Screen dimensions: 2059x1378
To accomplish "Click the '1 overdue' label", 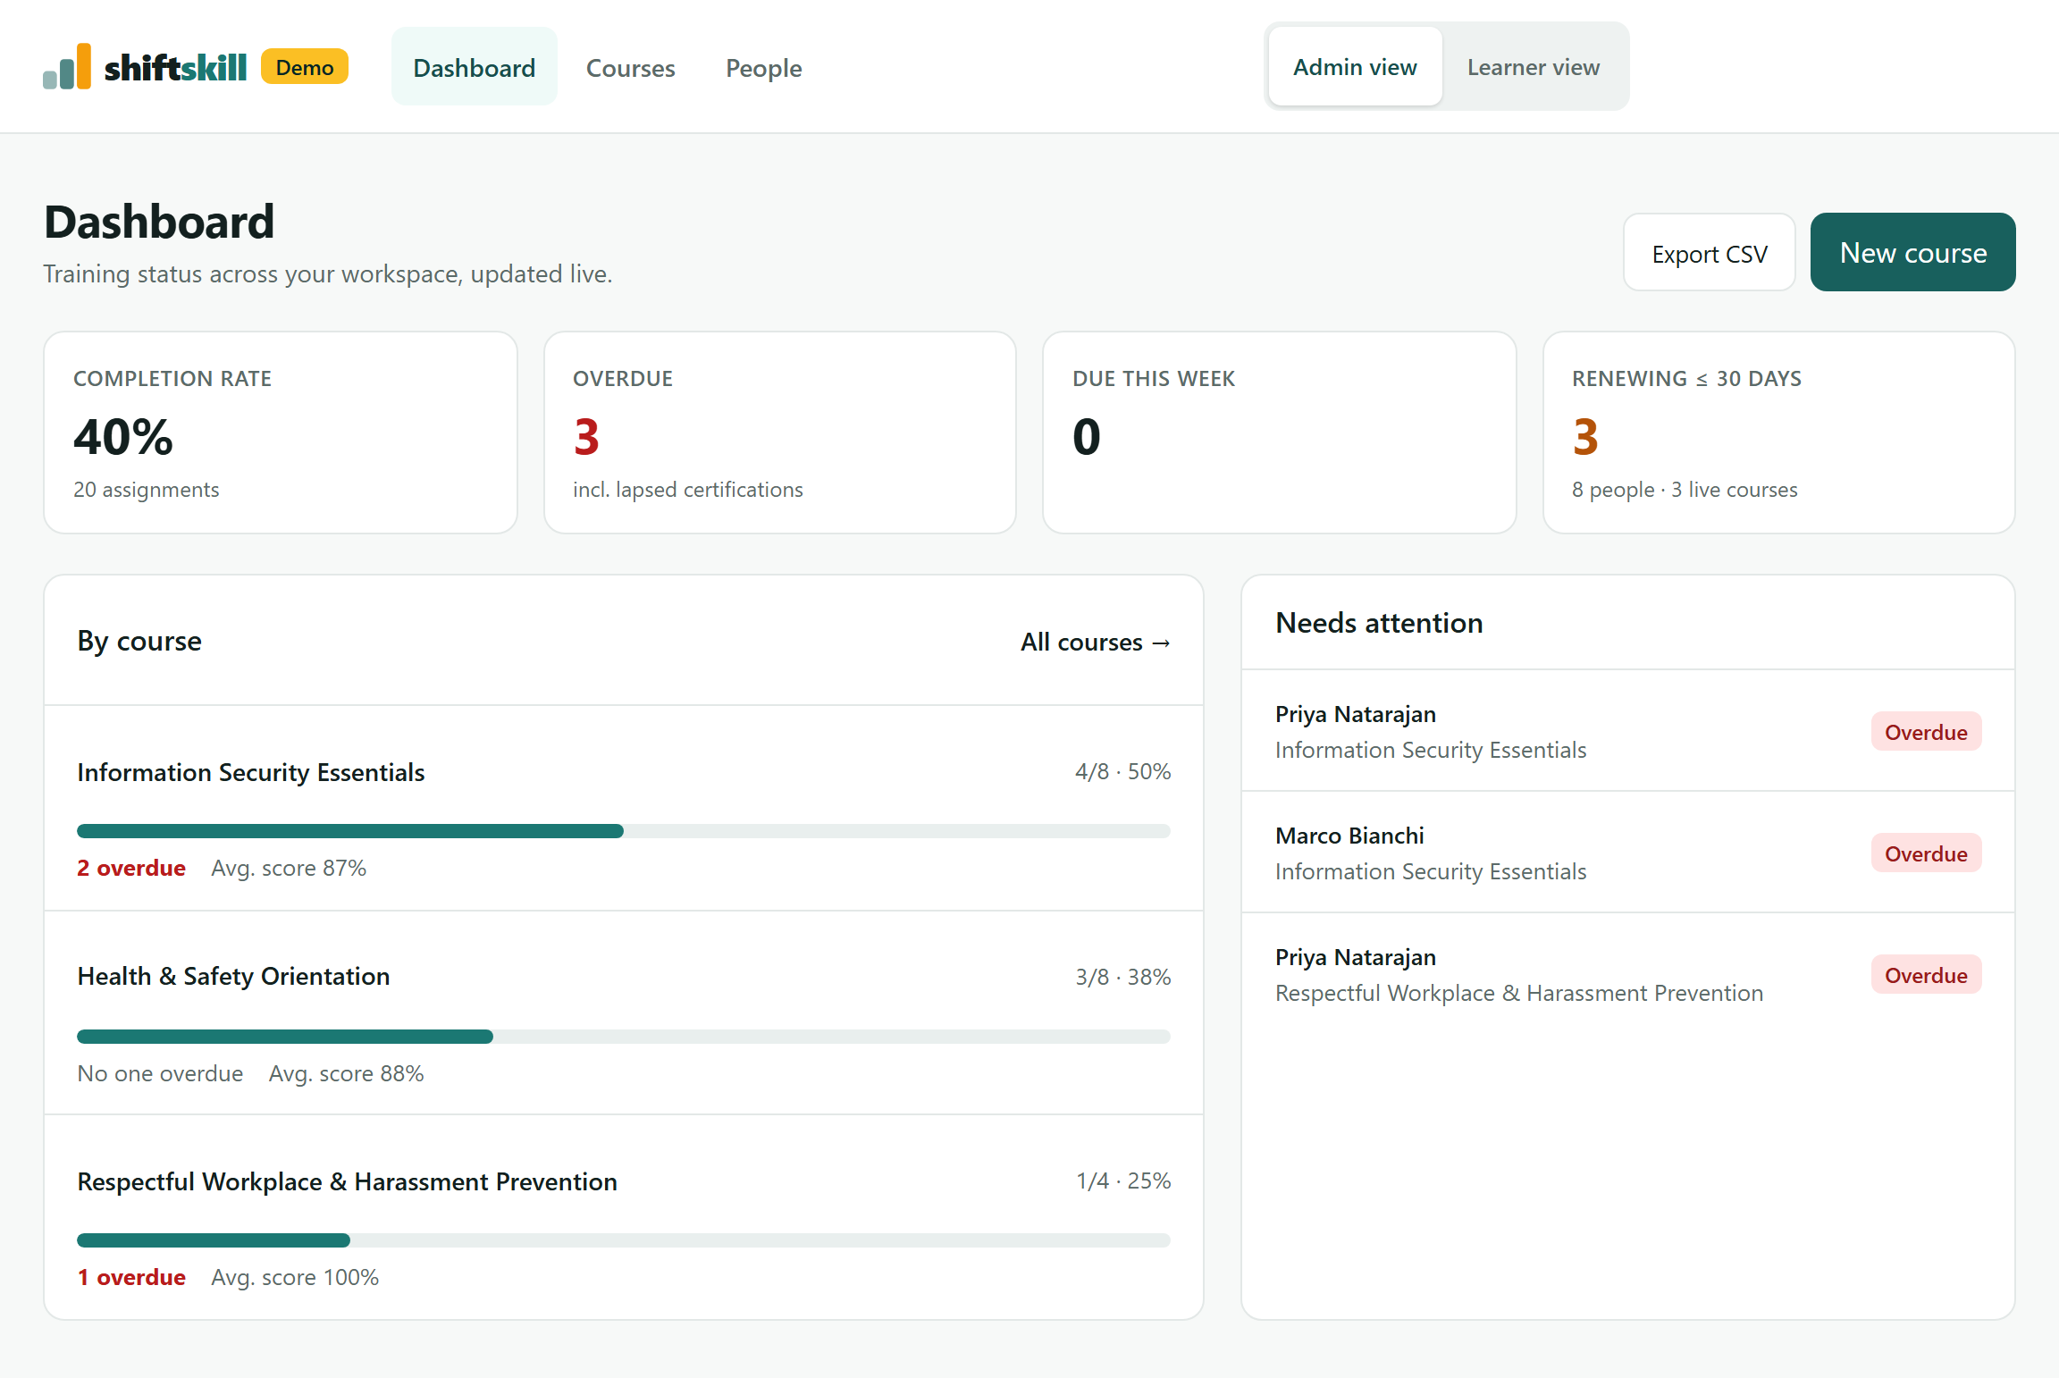I will (x=131, y=1277).
